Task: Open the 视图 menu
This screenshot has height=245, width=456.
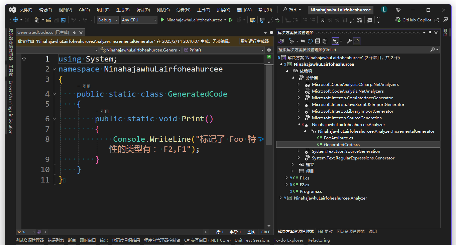Action: click(65, 10)
